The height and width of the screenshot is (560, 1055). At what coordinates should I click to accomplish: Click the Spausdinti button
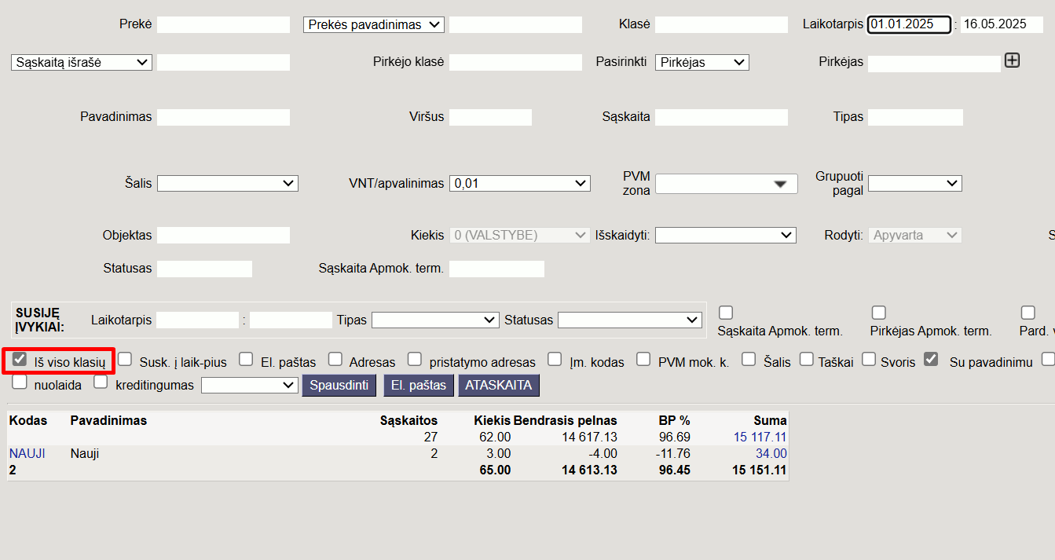(339, 385)
